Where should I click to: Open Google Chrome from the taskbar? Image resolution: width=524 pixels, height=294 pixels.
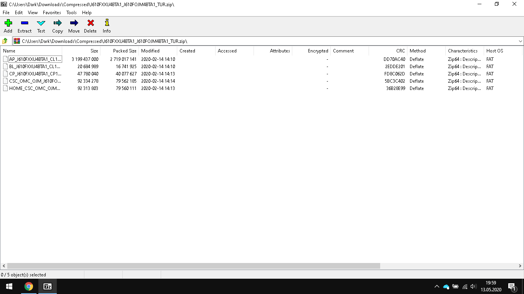[28, 286]
